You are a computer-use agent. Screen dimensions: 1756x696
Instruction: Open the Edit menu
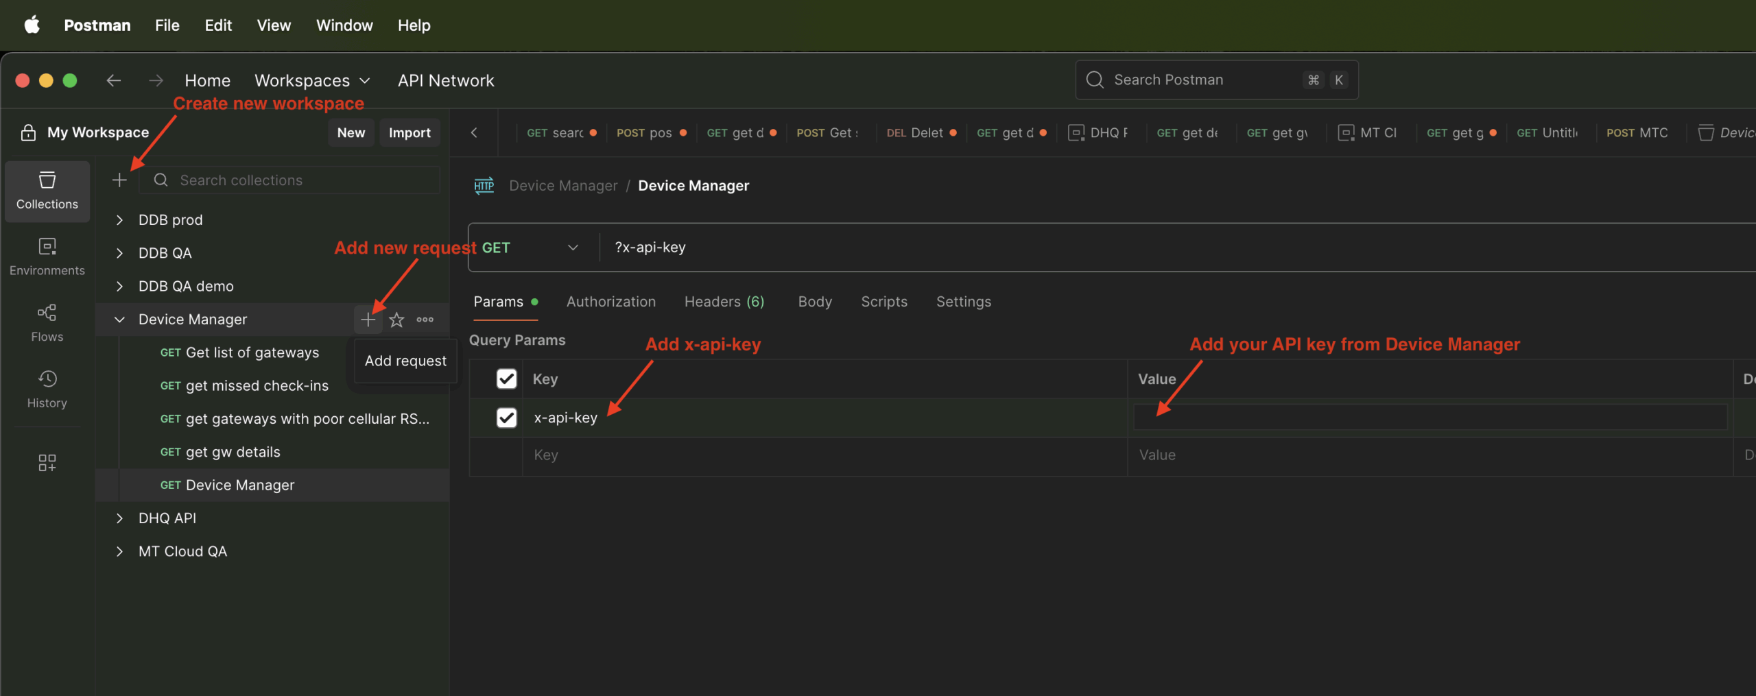pyautogui.click(x=218, y=25)
